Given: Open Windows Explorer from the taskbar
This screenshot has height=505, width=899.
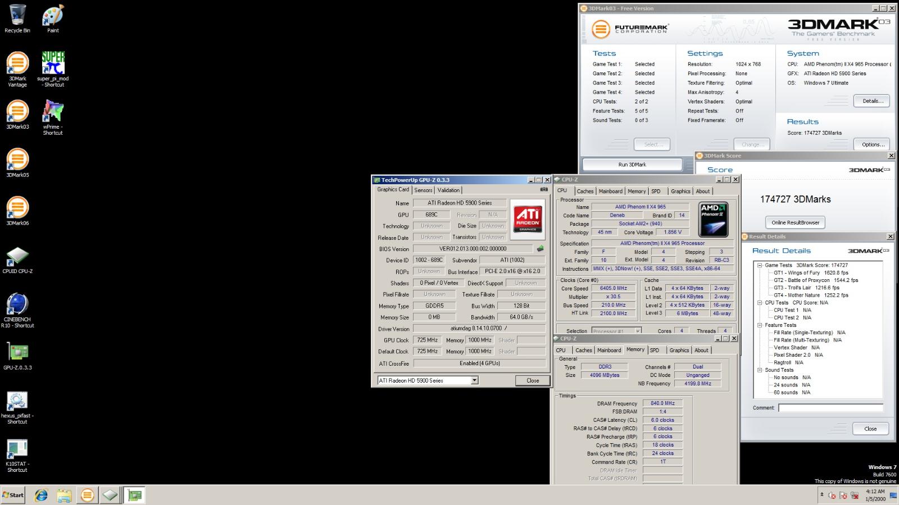Looking at the screenshot, I should 64,495.
